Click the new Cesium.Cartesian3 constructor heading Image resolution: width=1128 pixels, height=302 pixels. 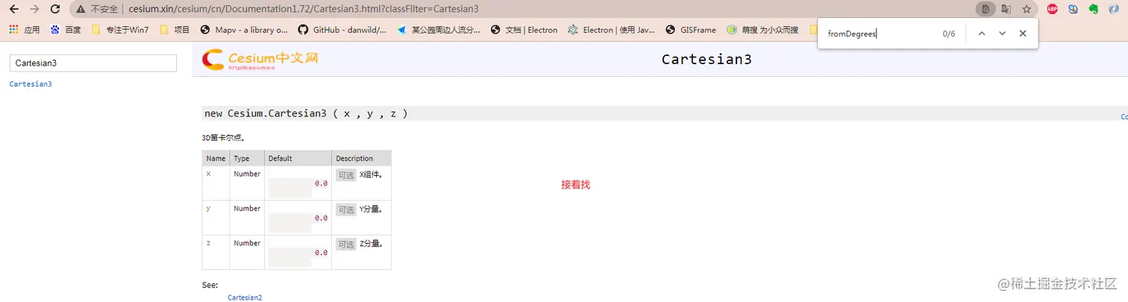306,113
